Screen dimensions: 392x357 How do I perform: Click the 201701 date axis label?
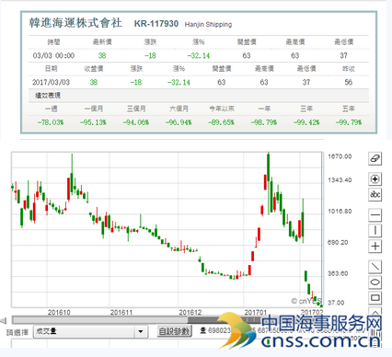click(x=256, y=313)
